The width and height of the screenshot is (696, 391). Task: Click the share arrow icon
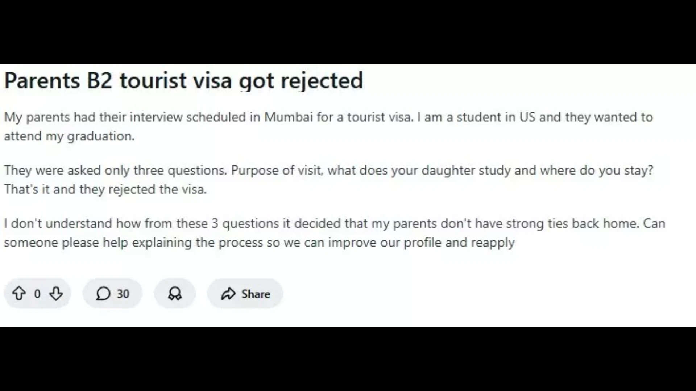pyautogui.click(x=228, y=294)
